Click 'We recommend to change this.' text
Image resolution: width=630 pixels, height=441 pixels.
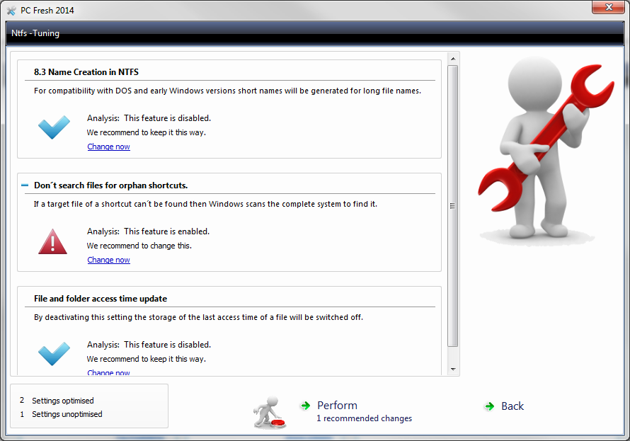(x=139, y=246)
